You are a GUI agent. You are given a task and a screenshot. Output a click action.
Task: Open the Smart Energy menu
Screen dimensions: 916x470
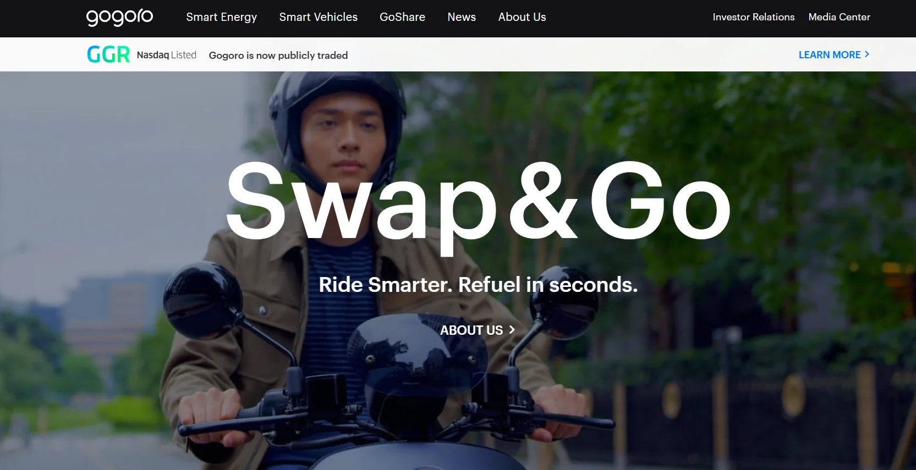point(221,17)
